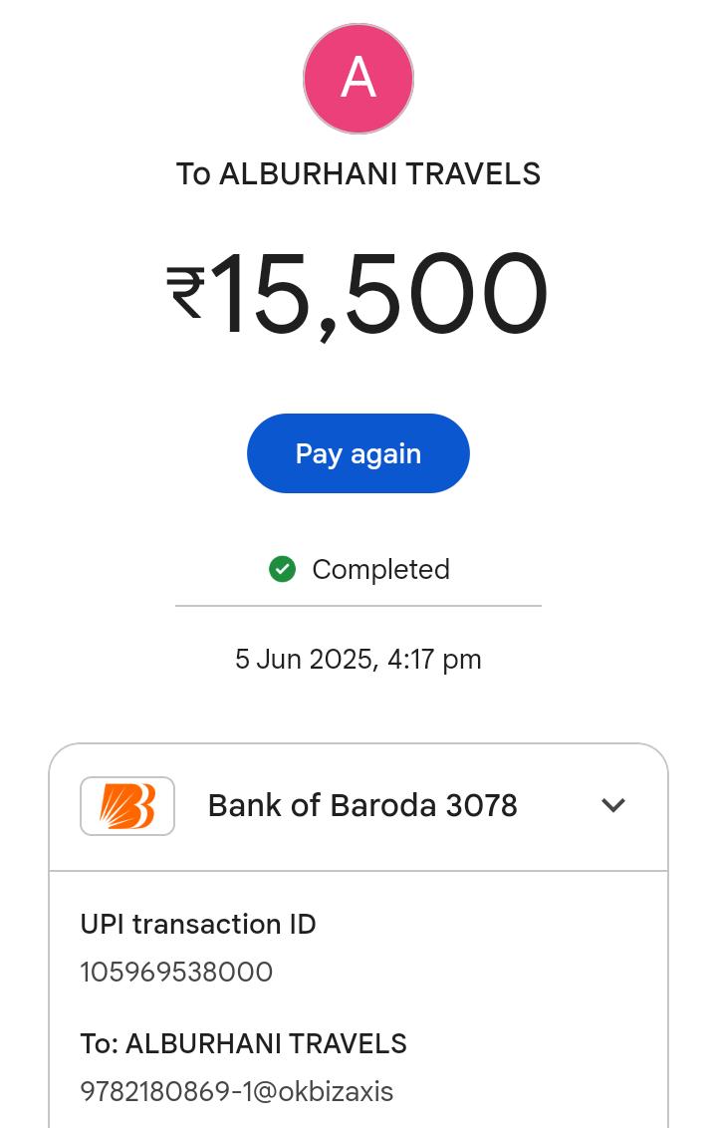
Task: Click the 'UPI transaction ID' label
Action: click(198, 925)
